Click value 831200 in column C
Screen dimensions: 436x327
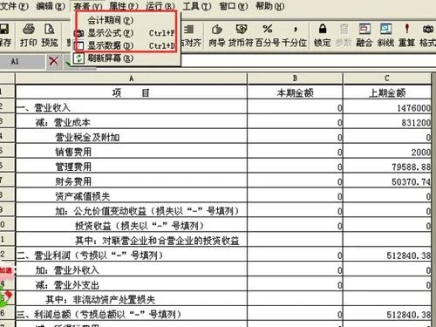pyautogui.click(x=416, y=123)
